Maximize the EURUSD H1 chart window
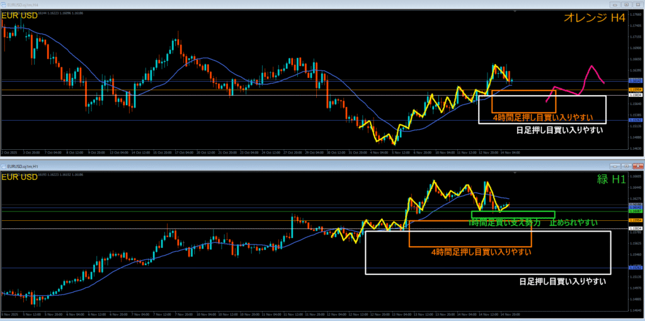The height and width of the screenshot is (321, 645). tap(626, 166)
